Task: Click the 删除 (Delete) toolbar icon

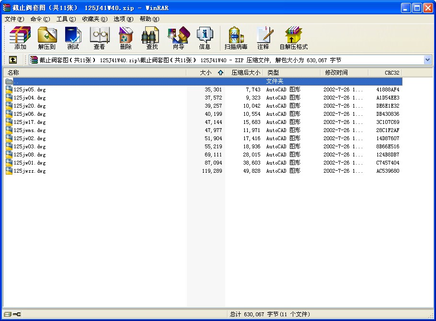Action: point(126,38)
